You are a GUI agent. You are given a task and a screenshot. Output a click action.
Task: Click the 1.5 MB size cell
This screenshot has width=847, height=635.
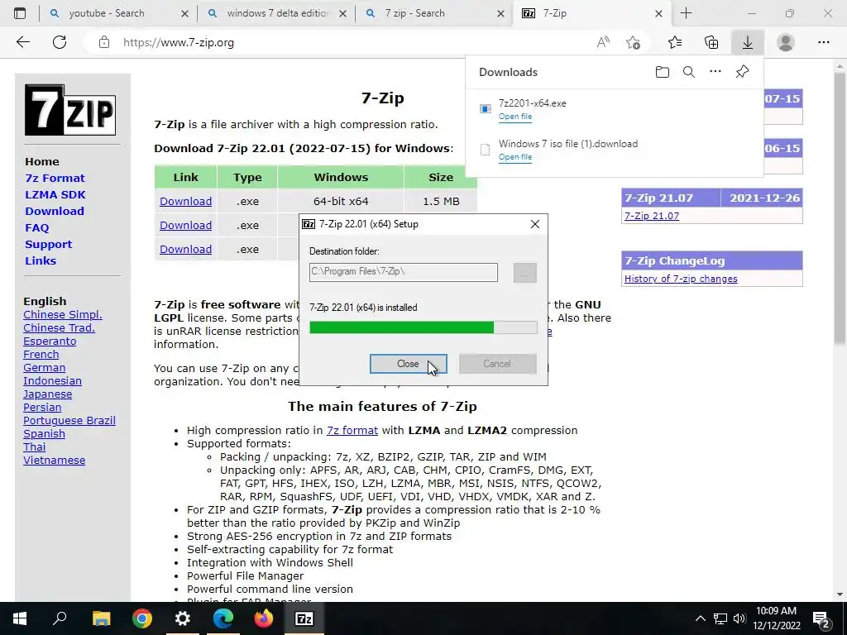441,202
